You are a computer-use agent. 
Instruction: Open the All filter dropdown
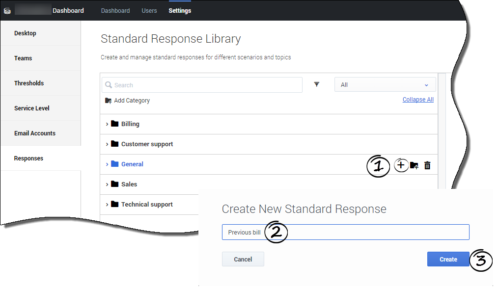tap(385, 85)
